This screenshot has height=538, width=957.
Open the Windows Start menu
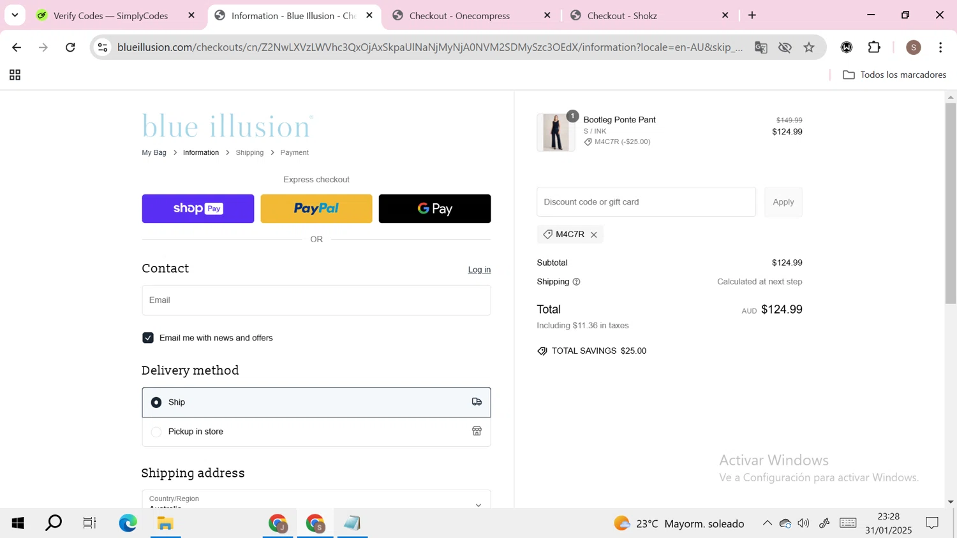tap(18, 523)
